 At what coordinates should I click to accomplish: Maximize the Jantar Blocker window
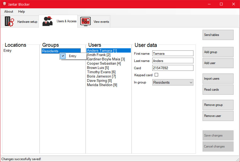(x=221, y=4)
